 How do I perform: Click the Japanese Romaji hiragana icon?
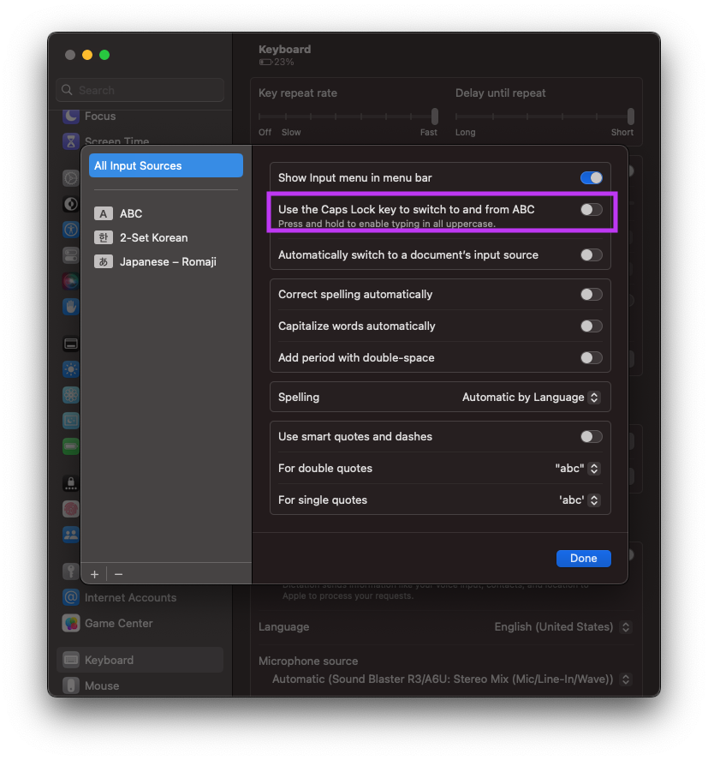[104, 261]
